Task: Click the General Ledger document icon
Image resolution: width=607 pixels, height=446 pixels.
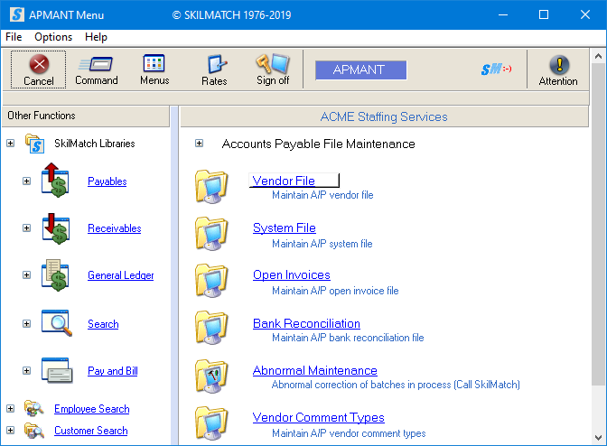Action: [55, 275]
